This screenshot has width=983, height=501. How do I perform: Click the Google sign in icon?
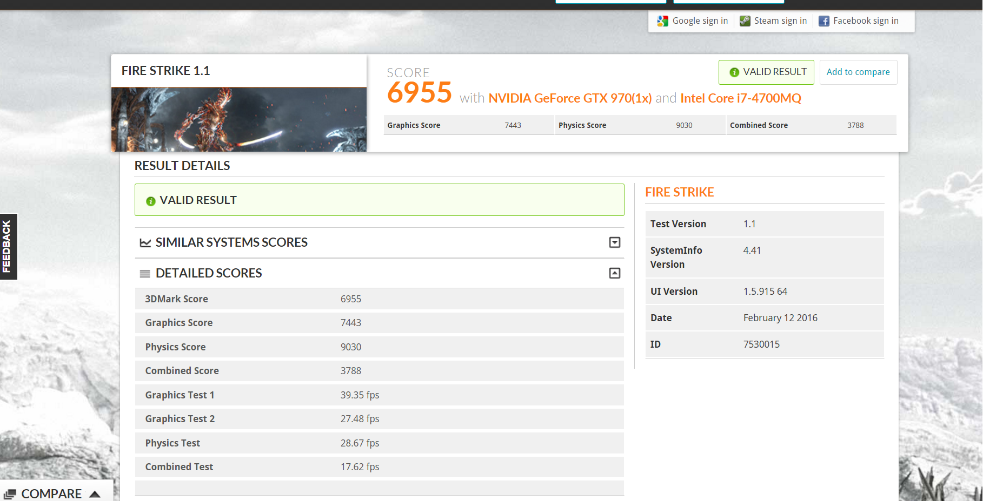(662, 21)
